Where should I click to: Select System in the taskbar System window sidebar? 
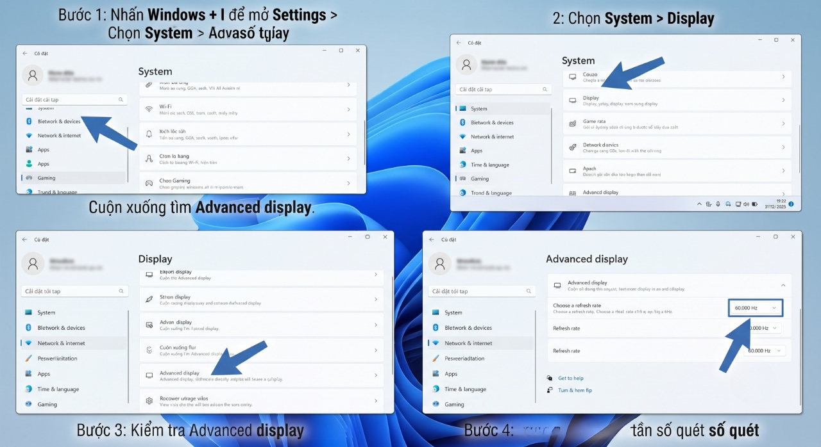pos(503,108)
